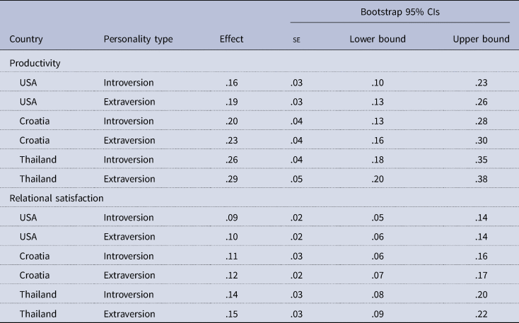Click the .26 value in the Effect column
This screenshot has width=519, height=323.
click(x=233, y=160)
